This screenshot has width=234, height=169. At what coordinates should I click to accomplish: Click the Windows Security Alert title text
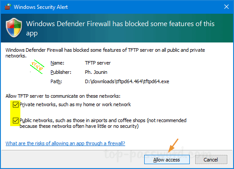(41, 7)
